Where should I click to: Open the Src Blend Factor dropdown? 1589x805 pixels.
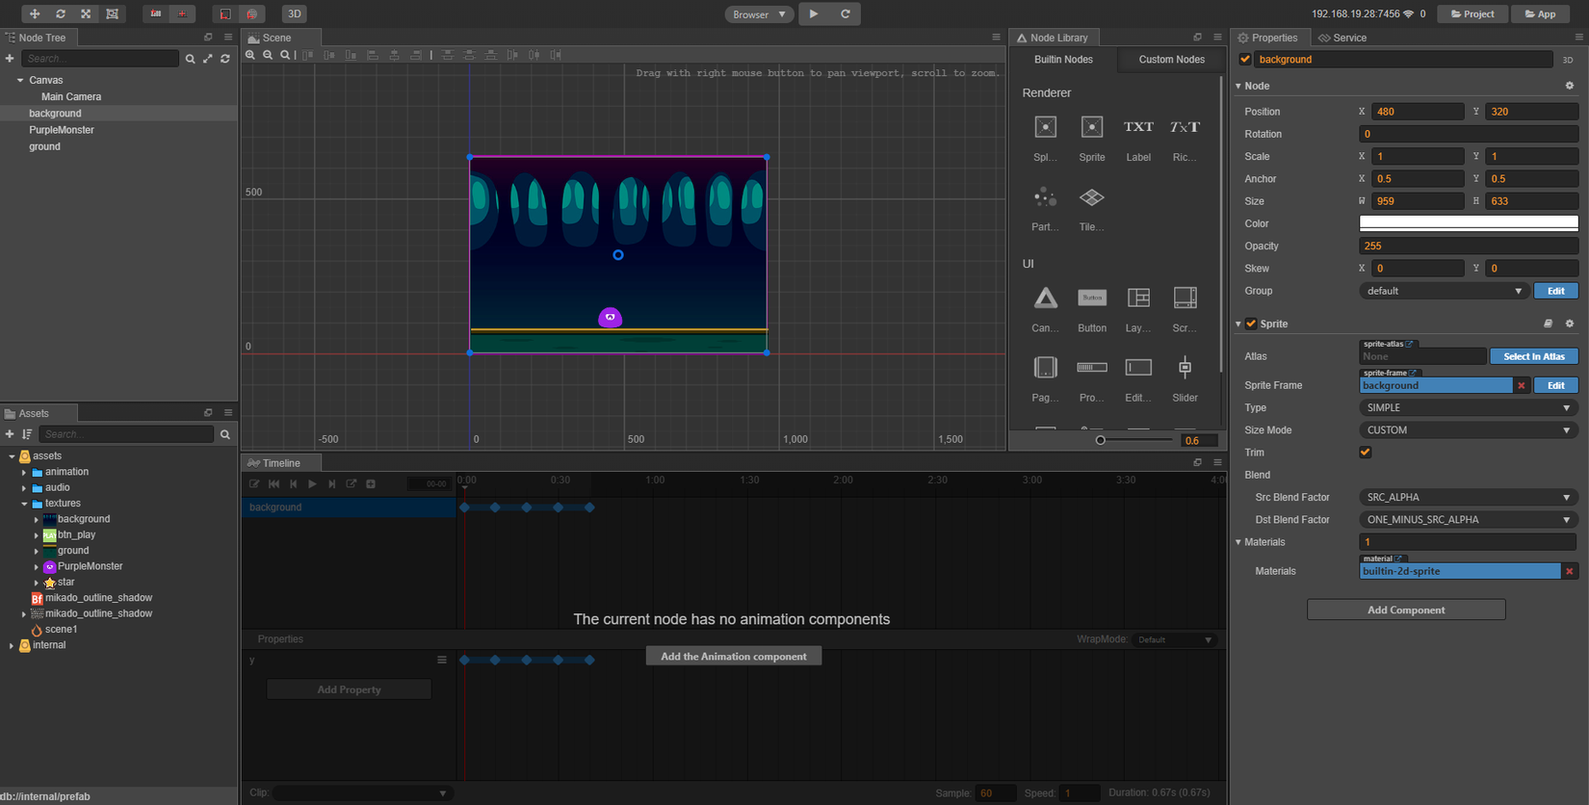[x=1468, y=498]
